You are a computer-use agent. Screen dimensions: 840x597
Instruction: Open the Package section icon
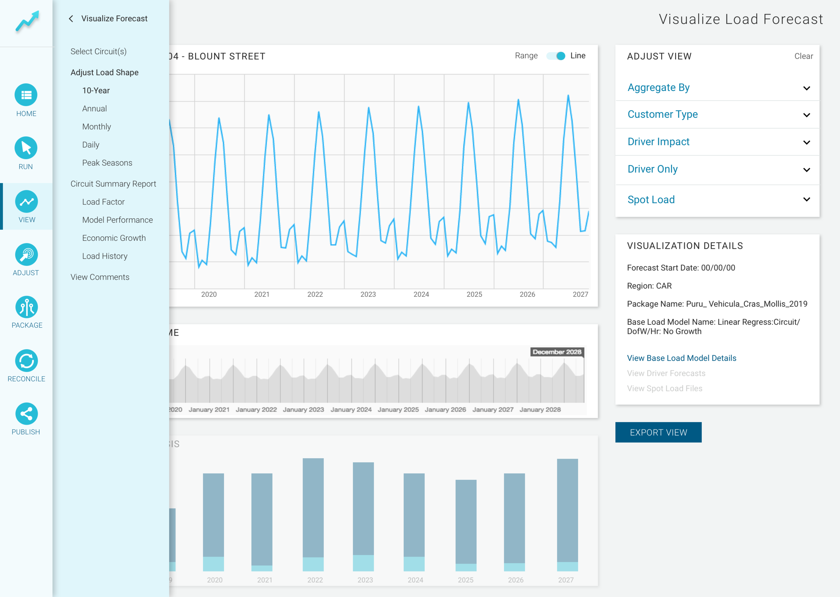26,307
